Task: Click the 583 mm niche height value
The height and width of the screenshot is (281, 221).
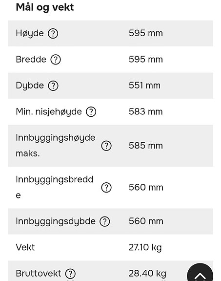Action: [x=146, y=111]
